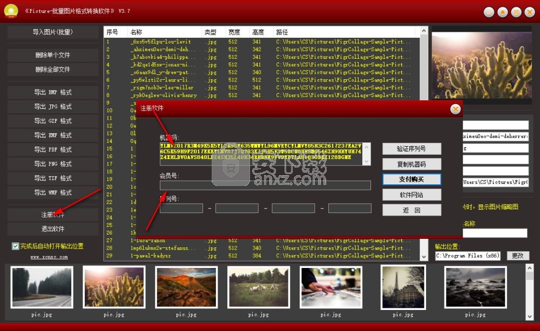Export images via 导出 PDF 格式
540x331 pixels.
click(53, 149)
